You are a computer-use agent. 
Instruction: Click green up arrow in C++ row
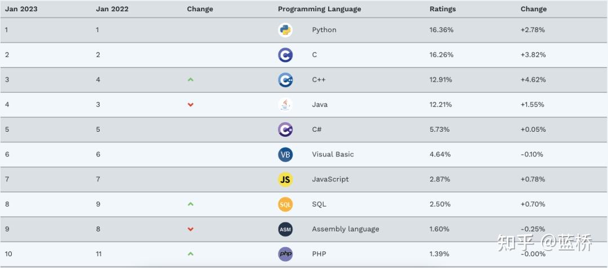click(190, 79)
